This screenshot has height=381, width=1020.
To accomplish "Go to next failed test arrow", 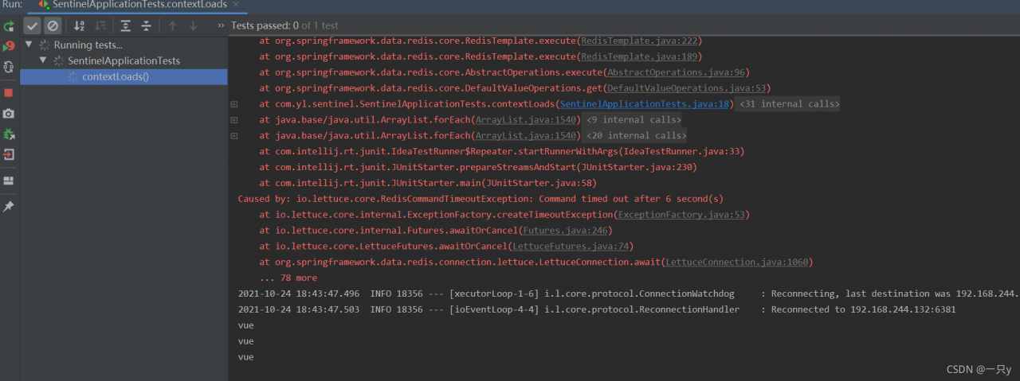I will 193,26.
